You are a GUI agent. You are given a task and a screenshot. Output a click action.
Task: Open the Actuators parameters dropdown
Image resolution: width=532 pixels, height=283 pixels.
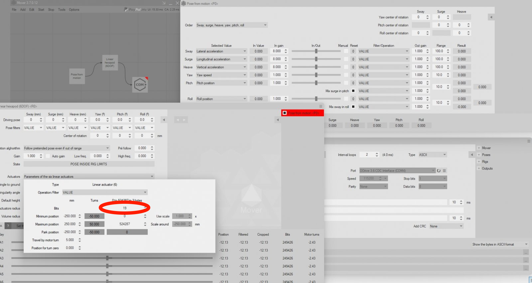(x=89, y=177)
